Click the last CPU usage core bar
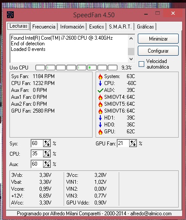The width and height of the screenshot is (186, 220). [x=112, y=67]
